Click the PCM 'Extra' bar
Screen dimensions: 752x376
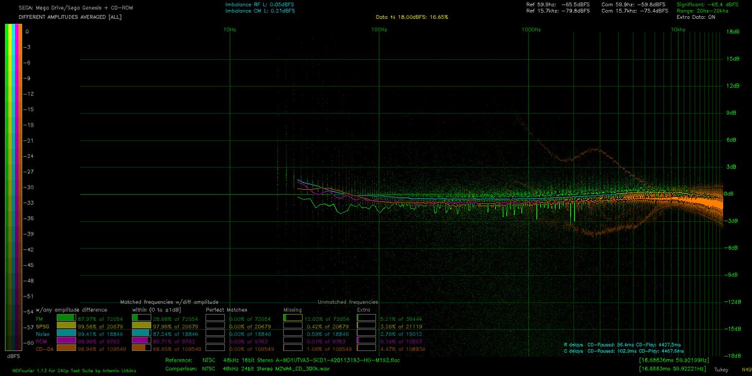click(x=366, y=340)
